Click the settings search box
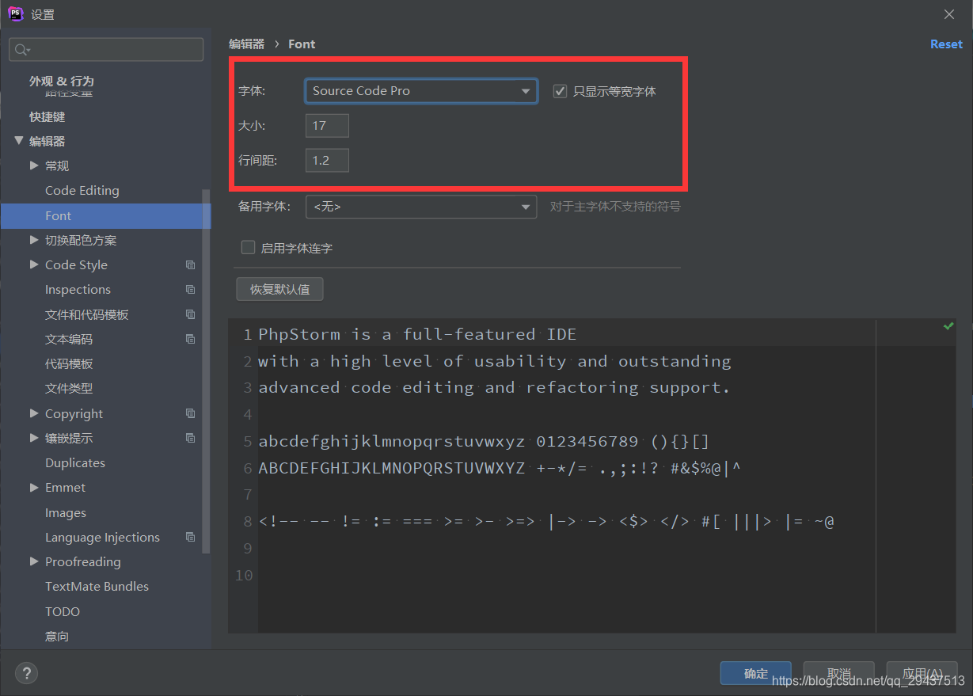Screen dimensions: 973x696 pos(106,49)
